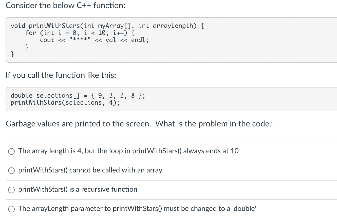The height and width of the screenshot is (220, 337).
Task: Click the line containing 'cout << "****"'
Action: tap(94, 40)
